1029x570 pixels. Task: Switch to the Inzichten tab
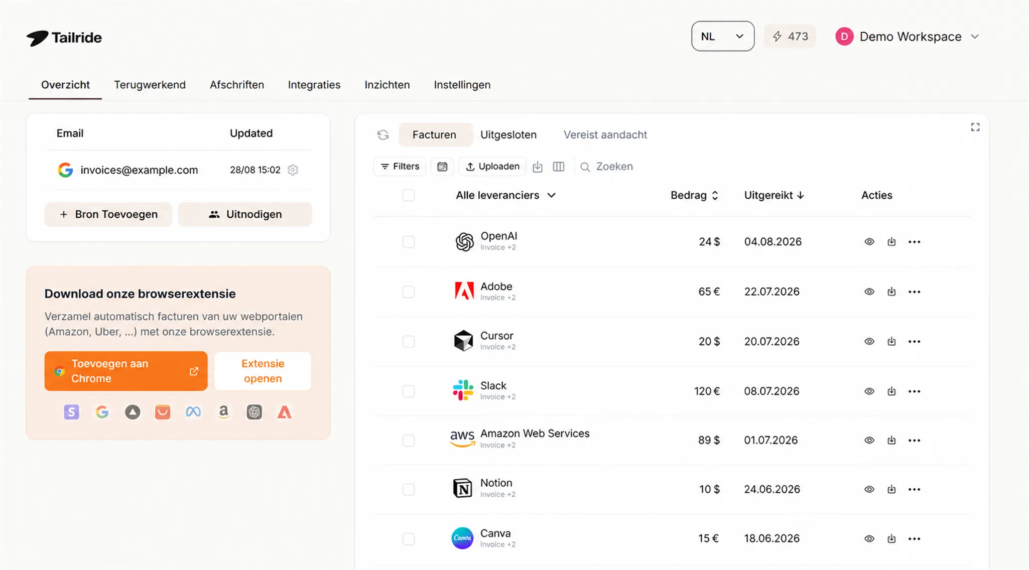(x=387, y=85)
